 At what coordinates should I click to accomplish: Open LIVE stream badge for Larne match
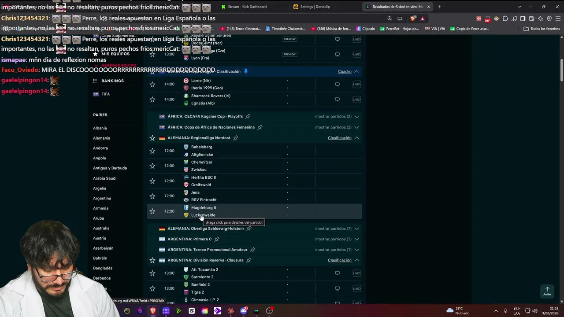356,84
